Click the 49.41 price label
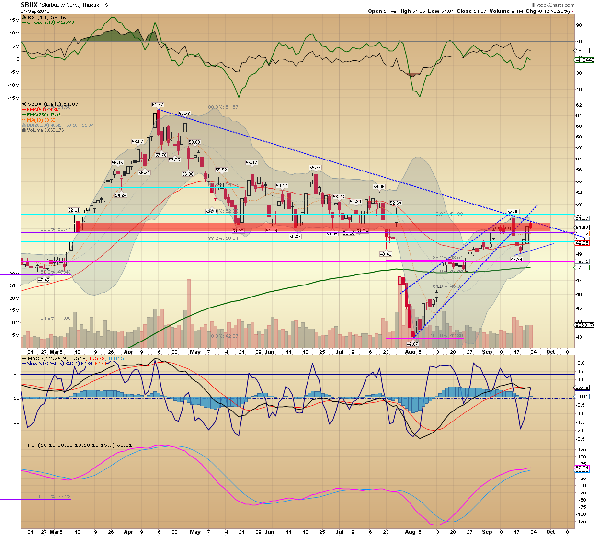The image size is (594, 536). (x=386, y=254)
